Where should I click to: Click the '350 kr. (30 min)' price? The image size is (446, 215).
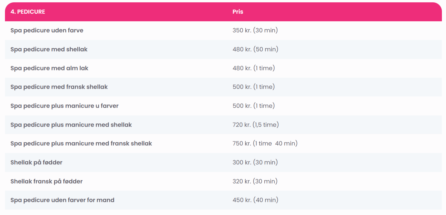pos(255,30)
